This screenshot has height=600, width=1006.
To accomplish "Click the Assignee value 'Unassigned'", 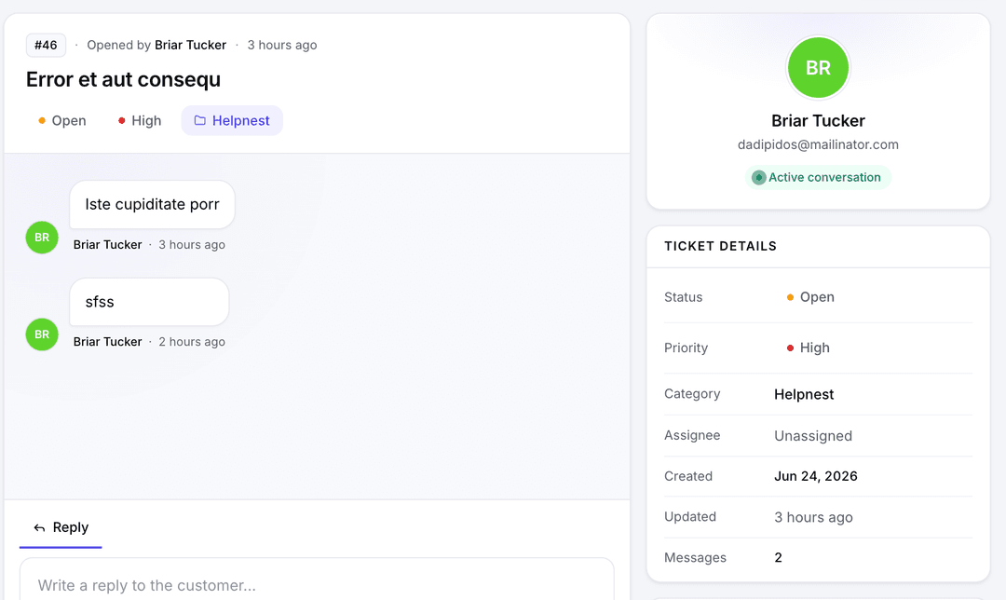I will [813, 436].
